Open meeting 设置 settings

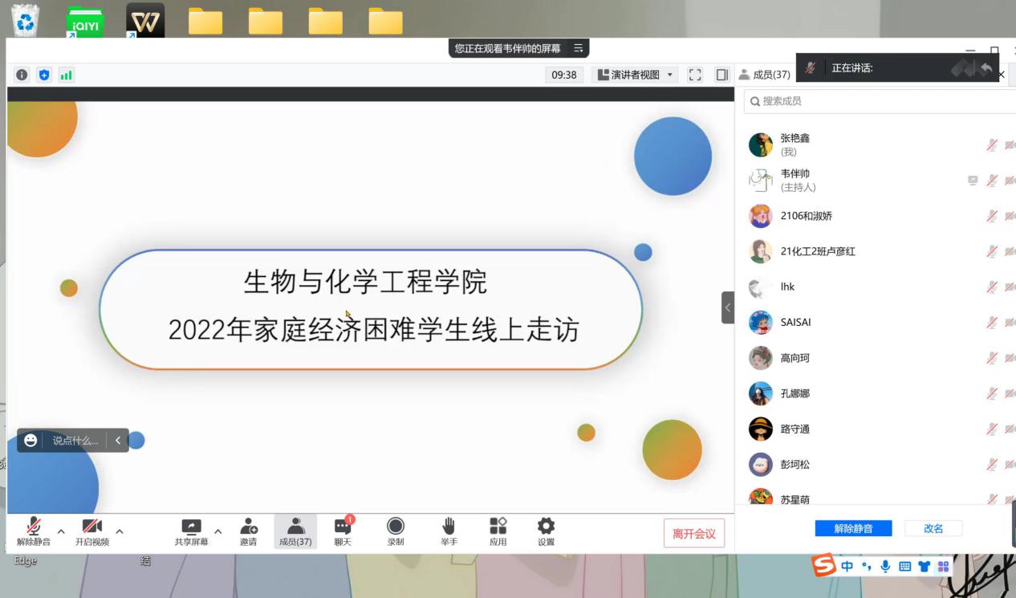[x=545, y=531]
